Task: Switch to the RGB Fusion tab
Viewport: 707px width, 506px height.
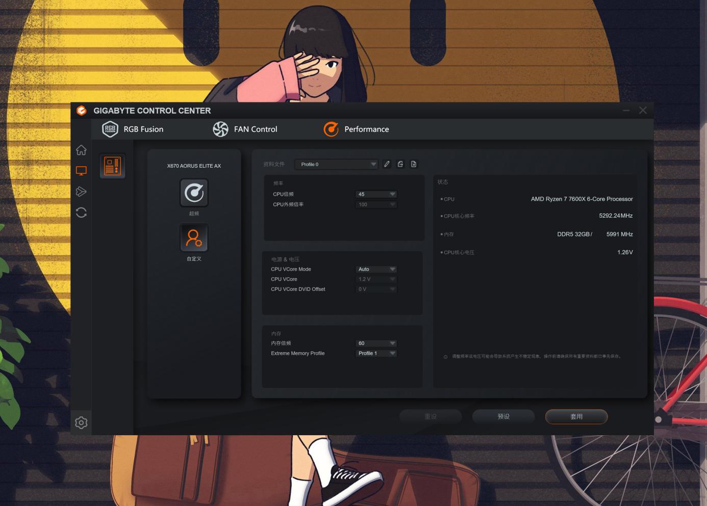Action: point(133,129)
